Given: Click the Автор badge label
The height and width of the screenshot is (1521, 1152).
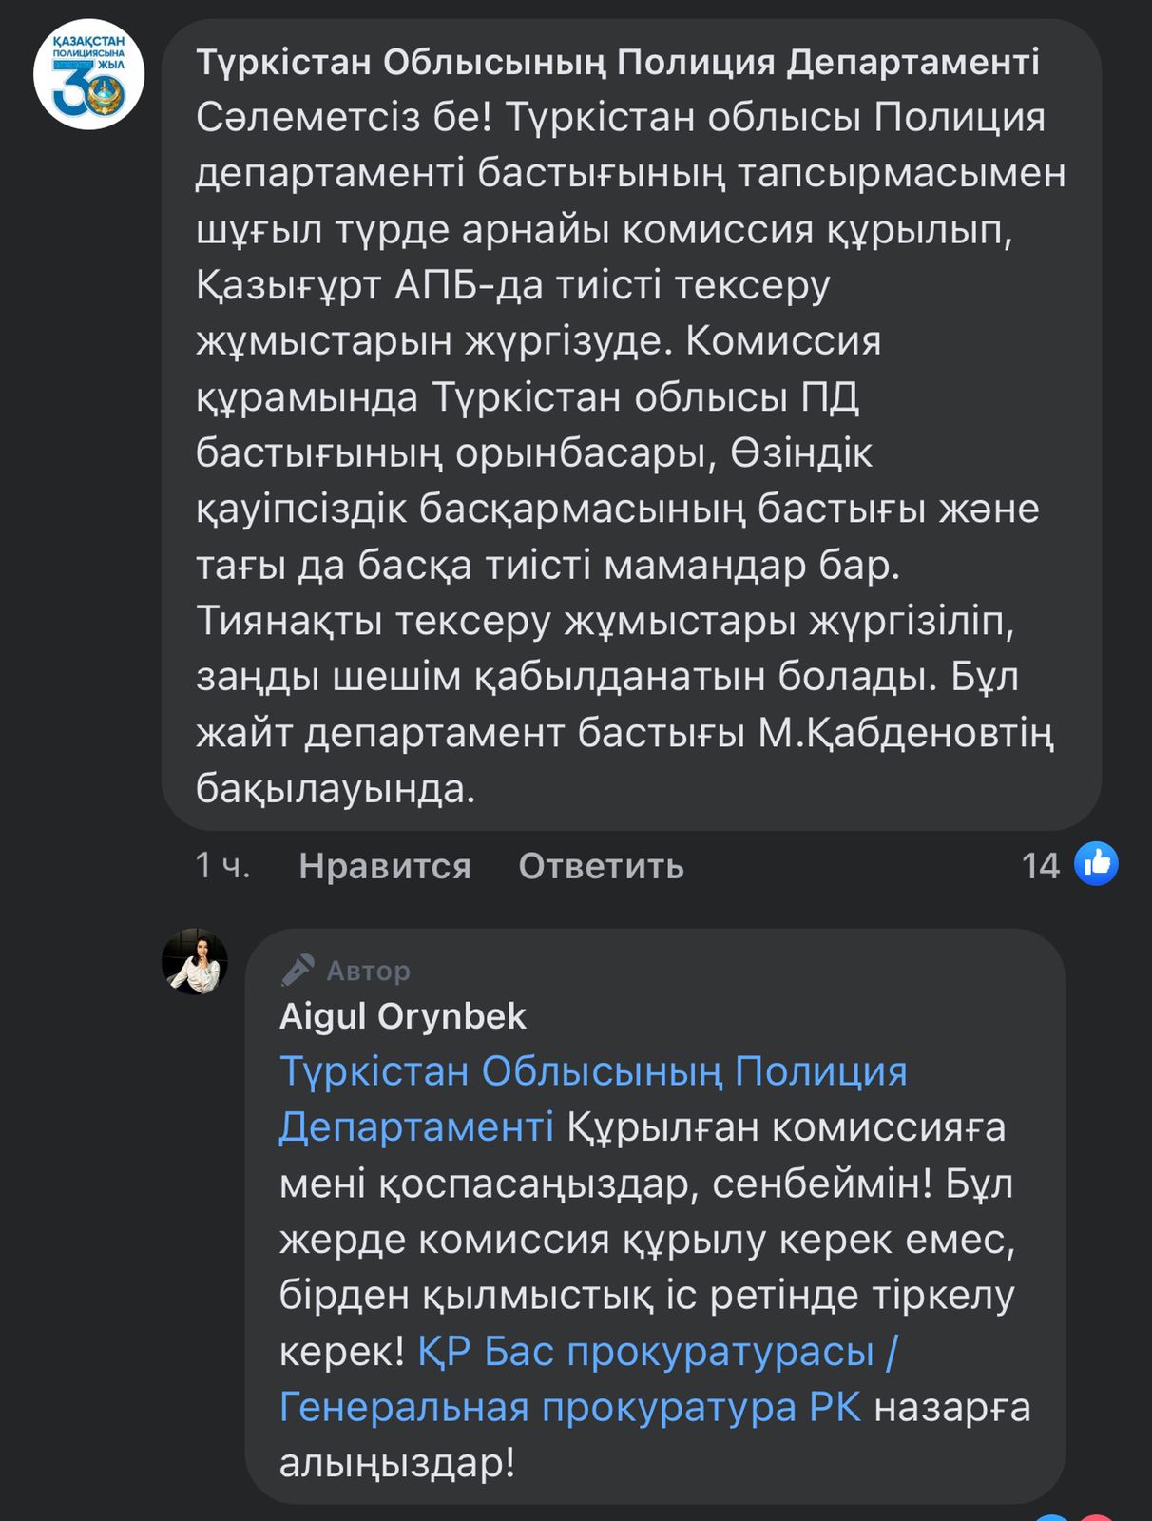Looking at the screenshot, I should pyautogui.click(x=368, y=971).
